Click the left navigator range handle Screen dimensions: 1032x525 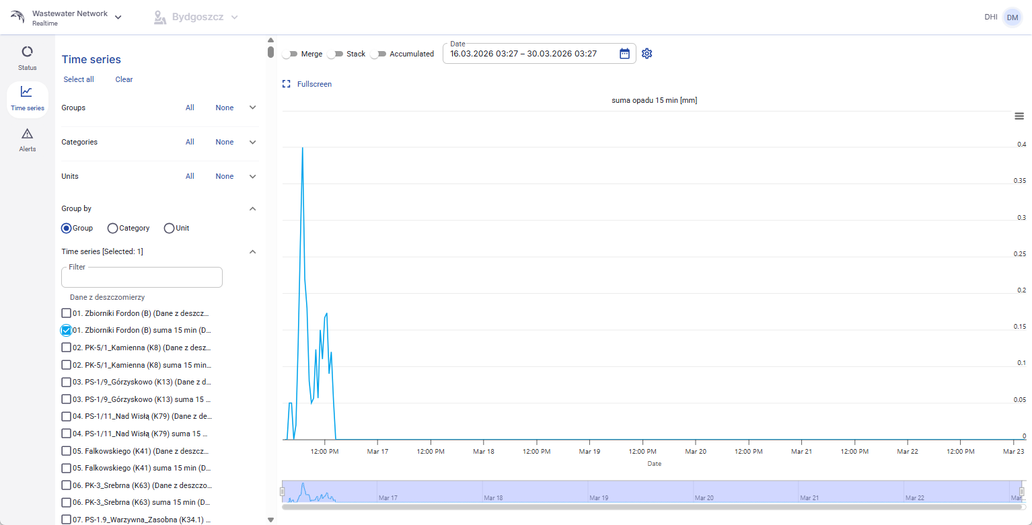tap(283, 492)
